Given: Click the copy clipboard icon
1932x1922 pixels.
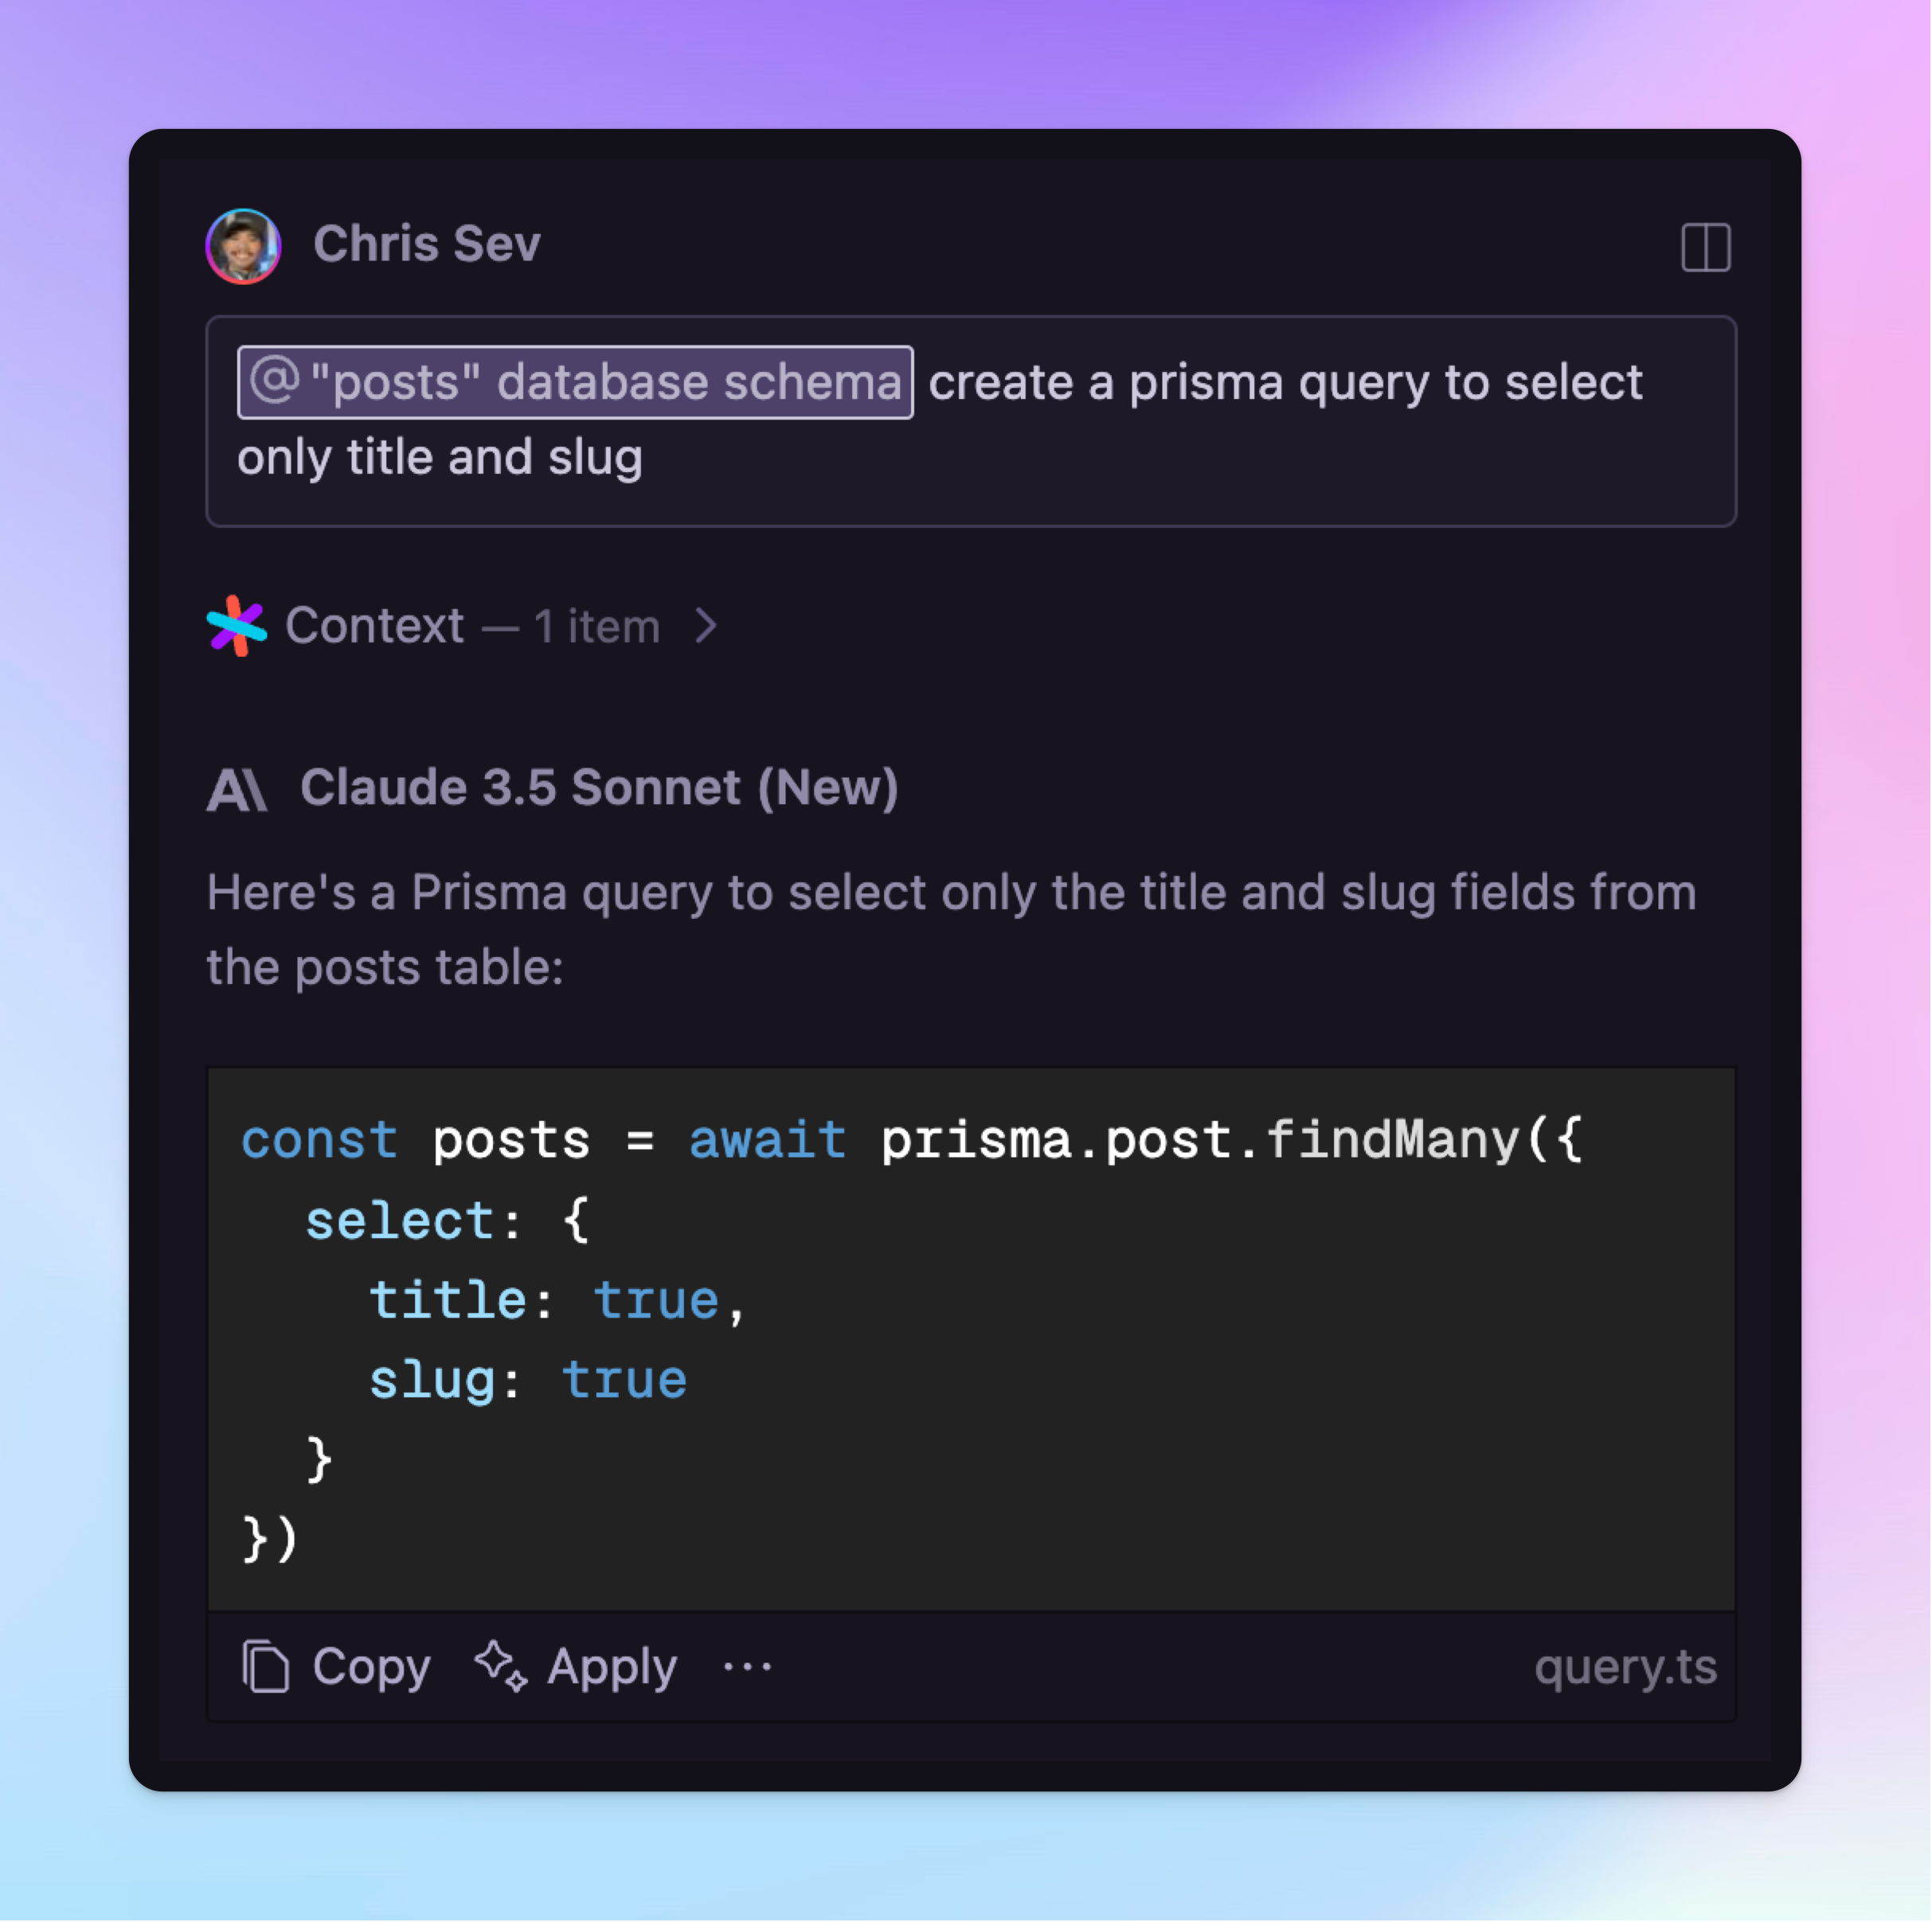Looking at the screenshot, I should click(x=265, y=1666).
